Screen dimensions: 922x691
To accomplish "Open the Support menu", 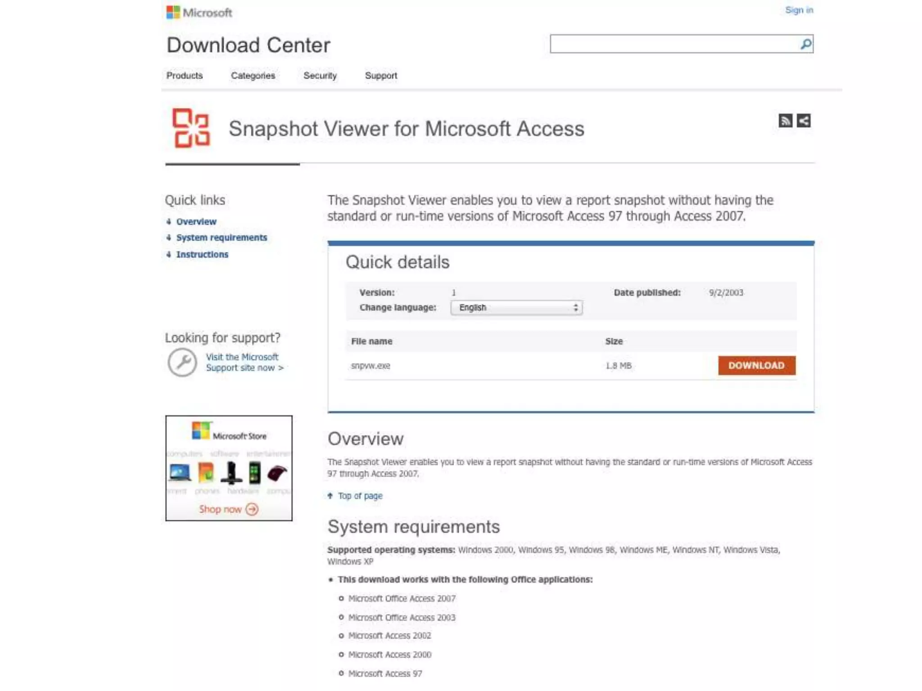I will (381, 76).
